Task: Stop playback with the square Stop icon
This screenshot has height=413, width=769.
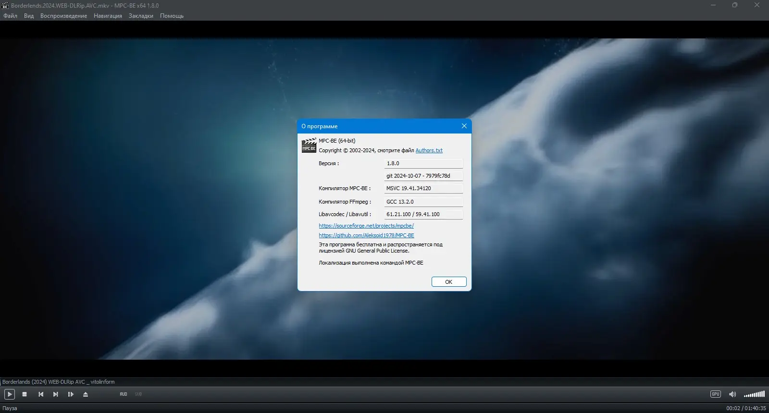Action: pos(25,394)
